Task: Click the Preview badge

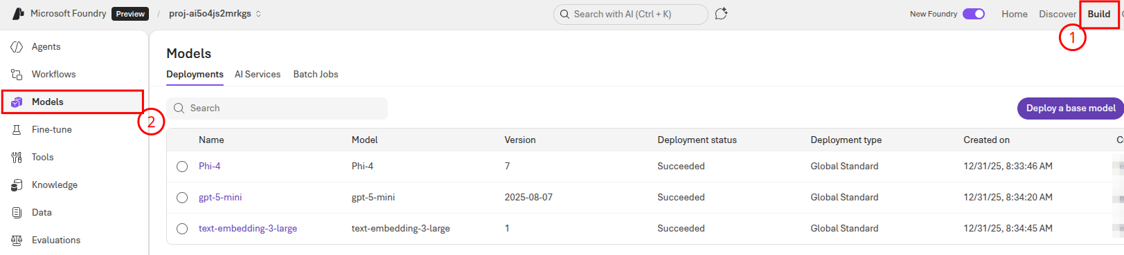Action: (130, 14)
